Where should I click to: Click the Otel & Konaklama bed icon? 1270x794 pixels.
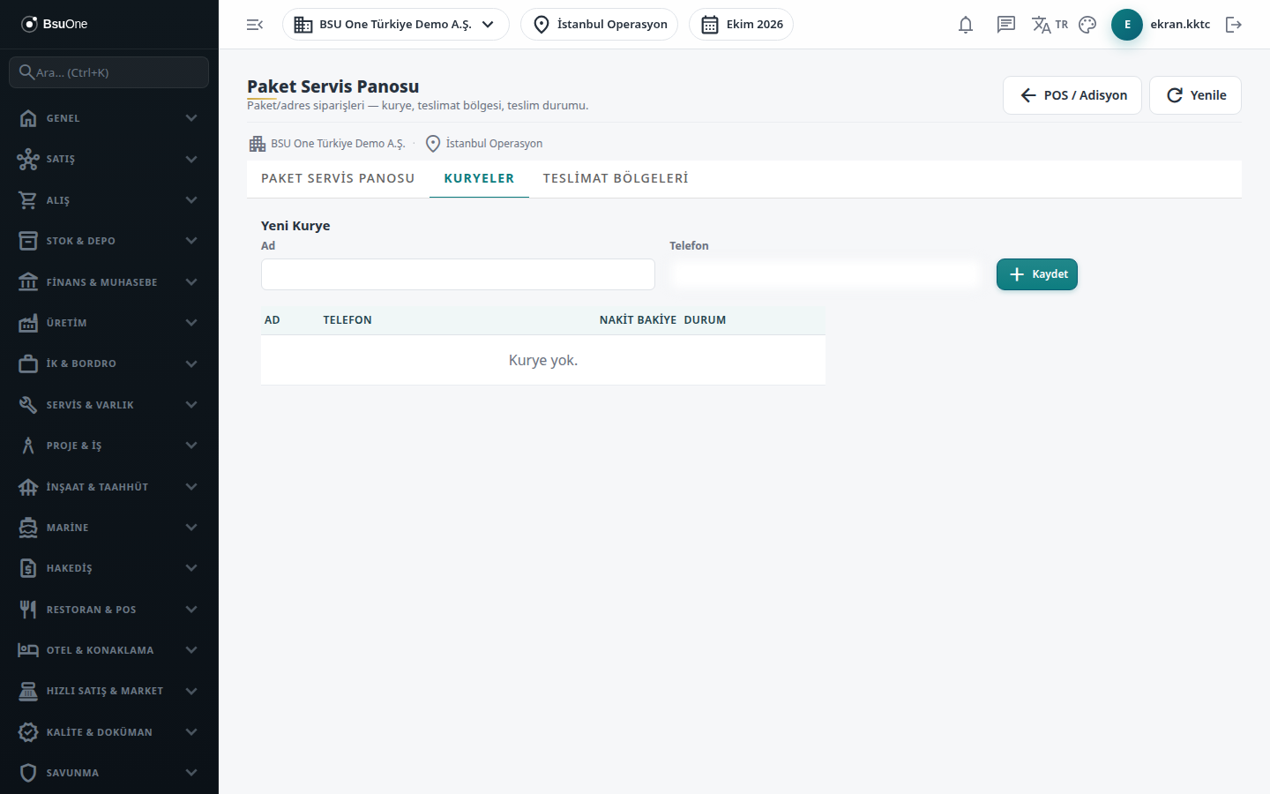point(28,650)
